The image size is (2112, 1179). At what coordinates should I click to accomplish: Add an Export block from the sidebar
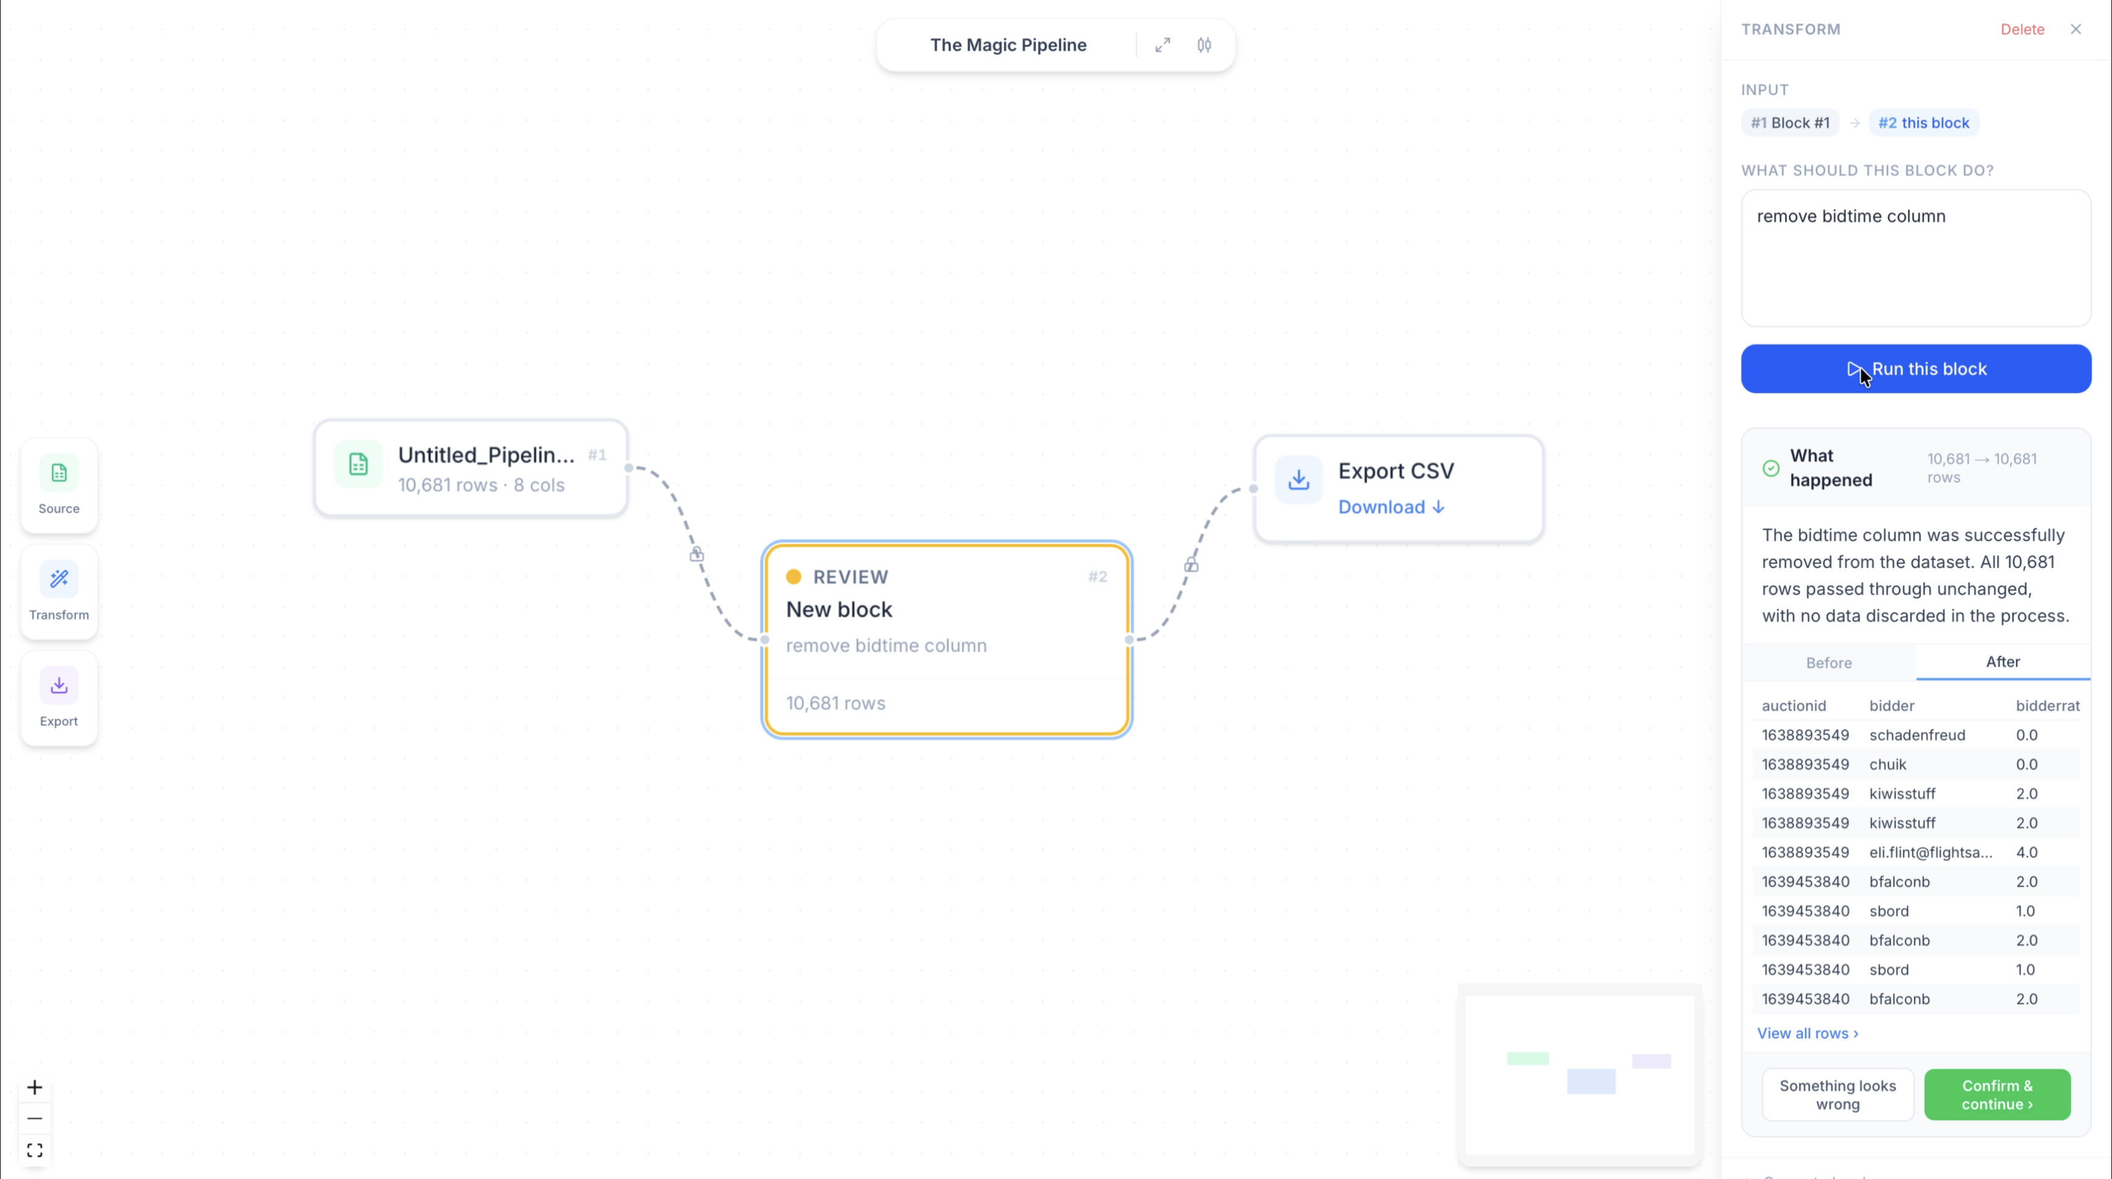[59, 698]
